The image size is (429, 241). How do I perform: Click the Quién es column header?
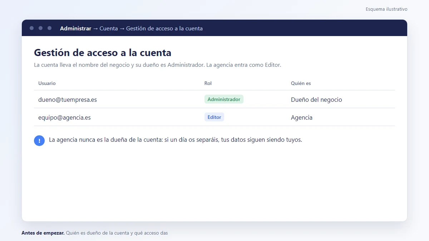coord(301,83)
